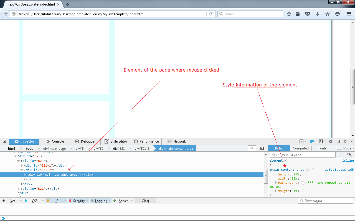
Task: Toggle the Security console filter
Action: (x=78, y=201)
